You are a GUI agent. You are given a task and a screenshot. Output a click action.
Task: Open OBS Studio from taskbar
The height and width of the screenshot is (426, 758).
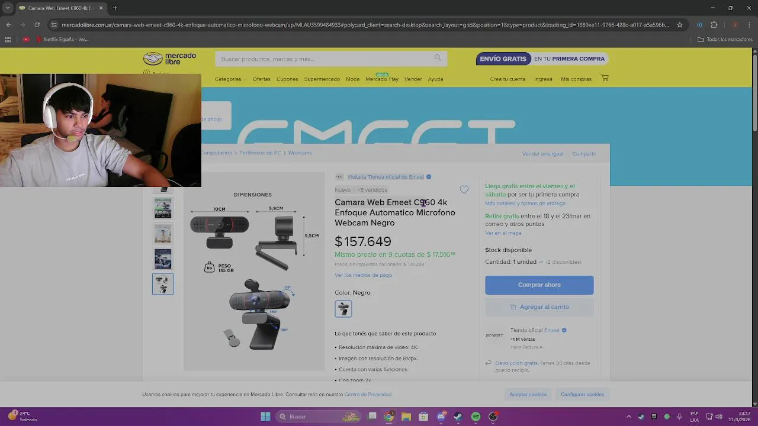(493, 417)
